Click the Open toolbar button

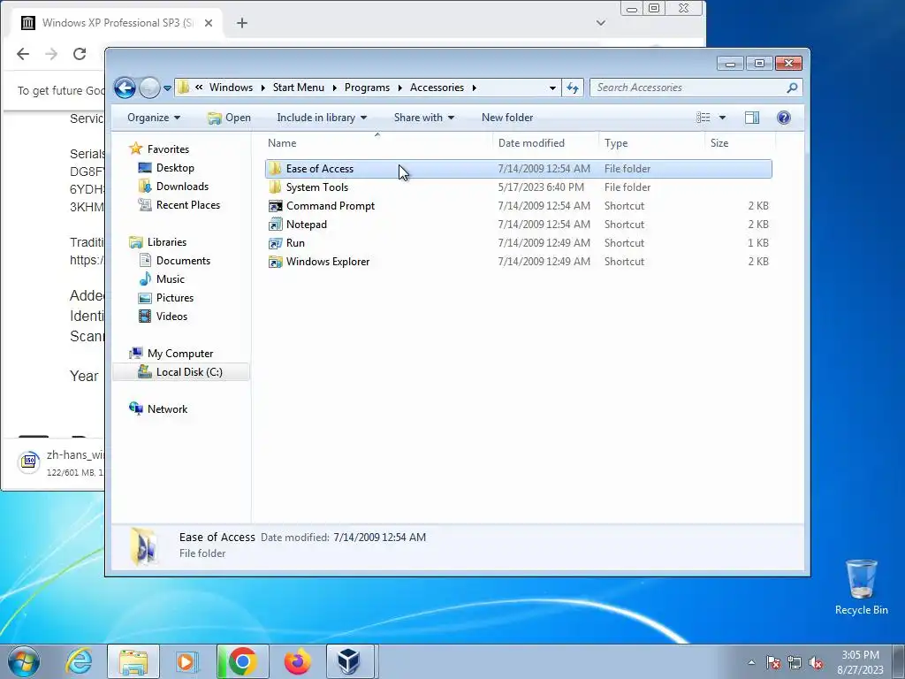coord(229,118)
